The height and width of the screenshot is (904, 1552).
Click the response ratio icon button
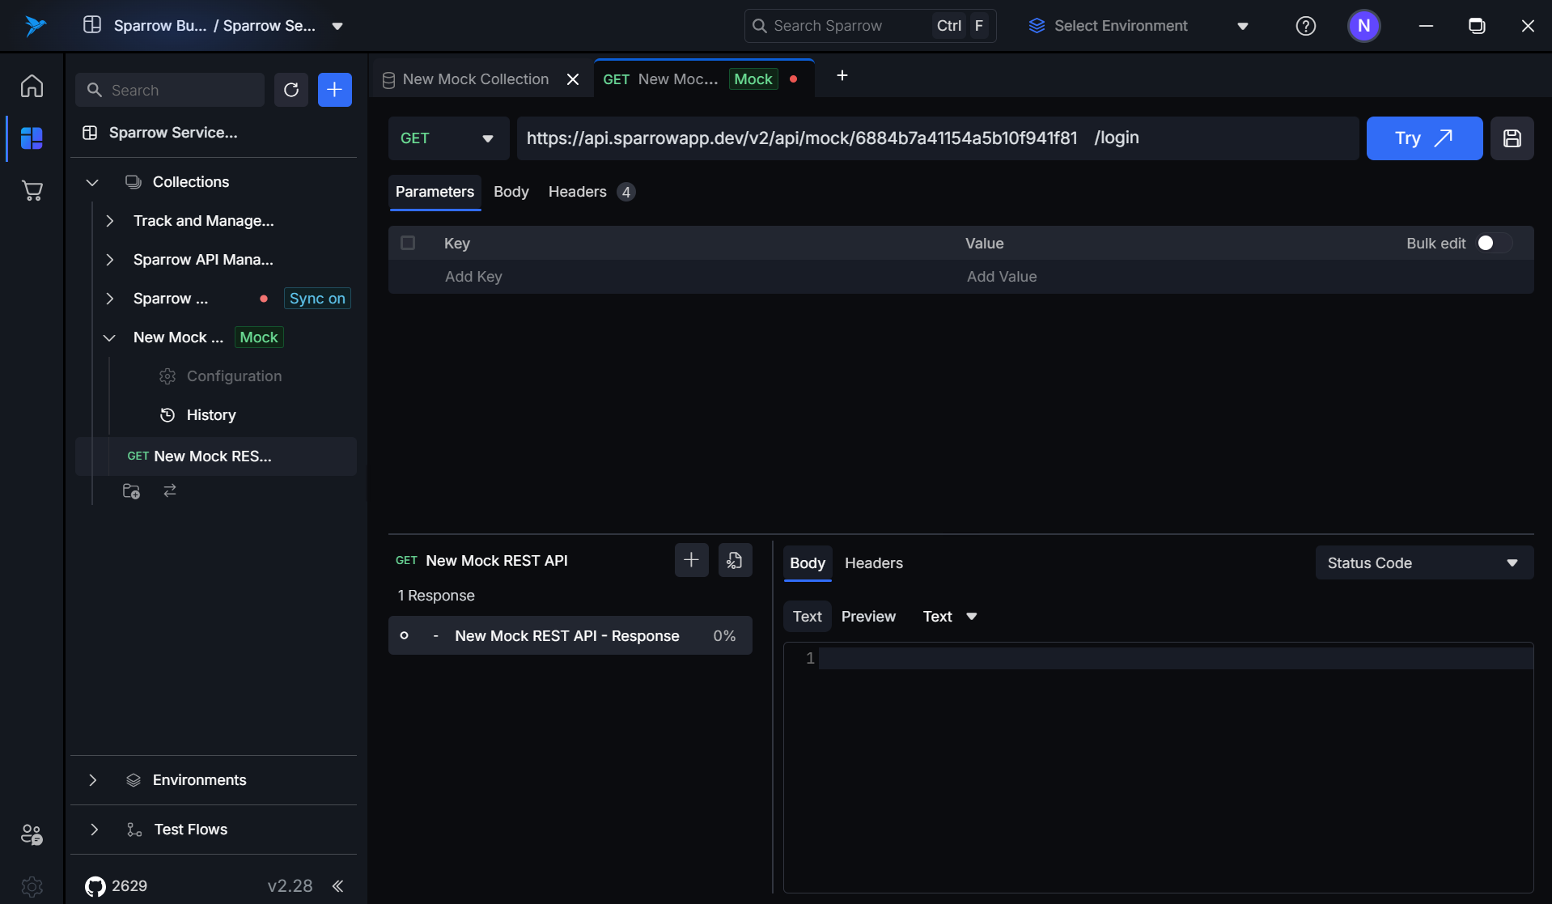click(x=735, y=560)
